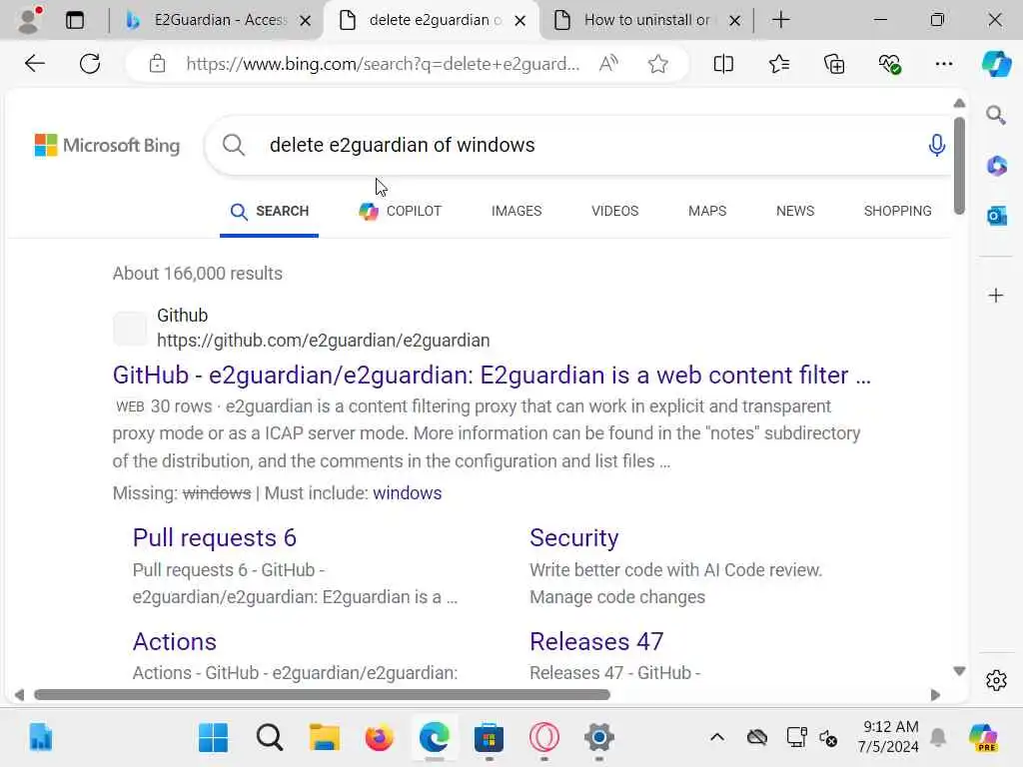Screen dimensions: 1023x767
Task: Click the scroll up arrow
Action: (958, 104)
